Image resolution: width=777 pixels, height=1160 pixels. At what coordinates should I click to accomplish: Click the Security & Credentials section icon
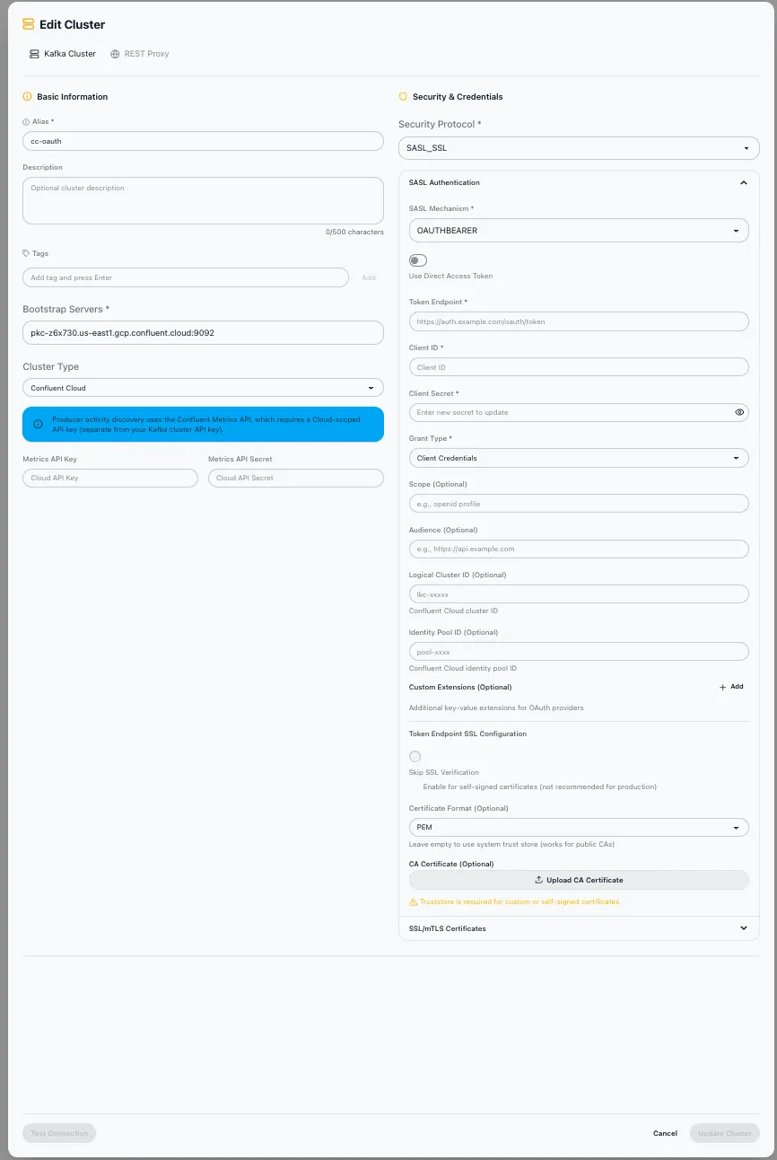coord(402,96)
